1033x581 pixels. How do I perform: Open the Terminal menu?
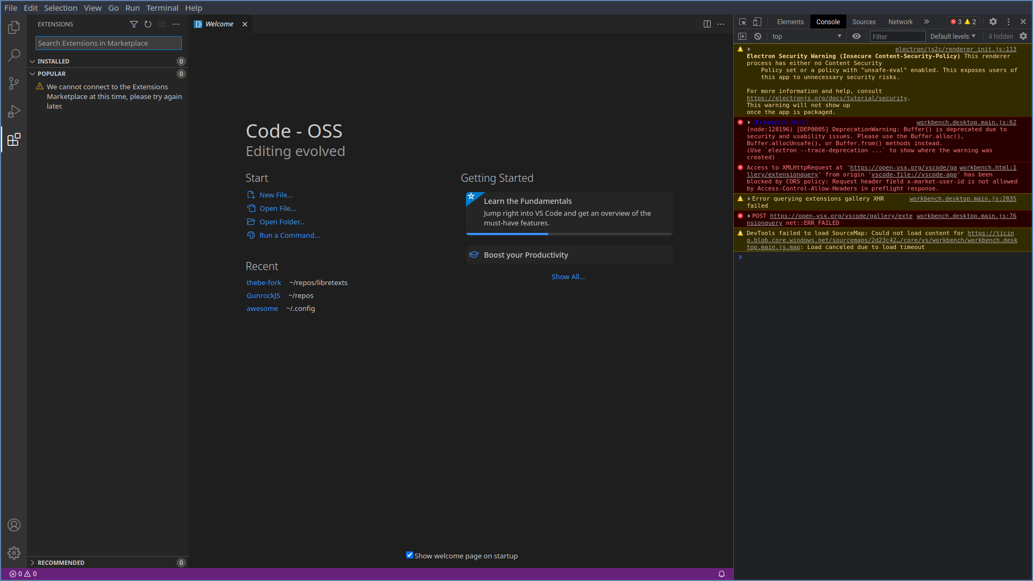(x=162, y=8)
